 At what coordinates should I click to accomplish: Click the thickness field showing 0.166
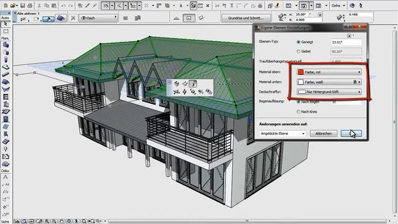click(x=361, y=14)
